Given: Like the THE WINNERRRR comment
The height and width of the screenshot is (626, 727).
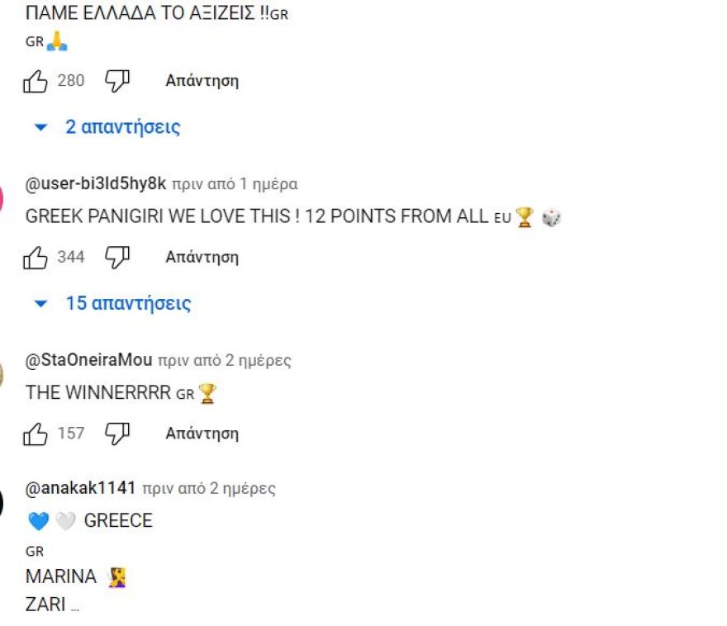Looking at the screenshot, I should tap(36, 434).
